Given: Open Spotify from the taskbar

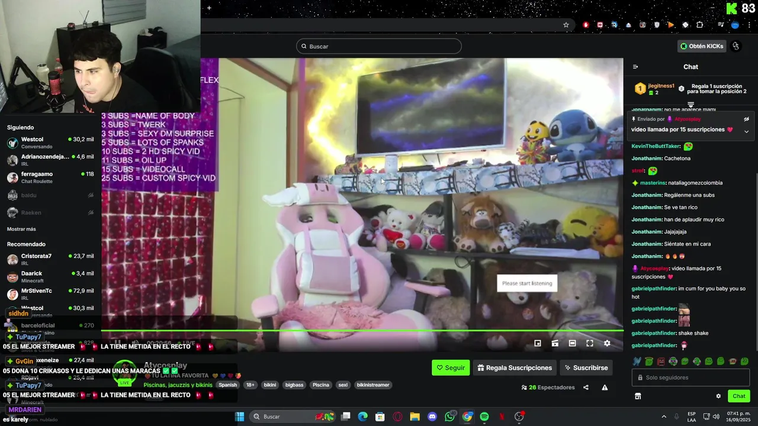Looking at the screenshot, I should (484, 417).
